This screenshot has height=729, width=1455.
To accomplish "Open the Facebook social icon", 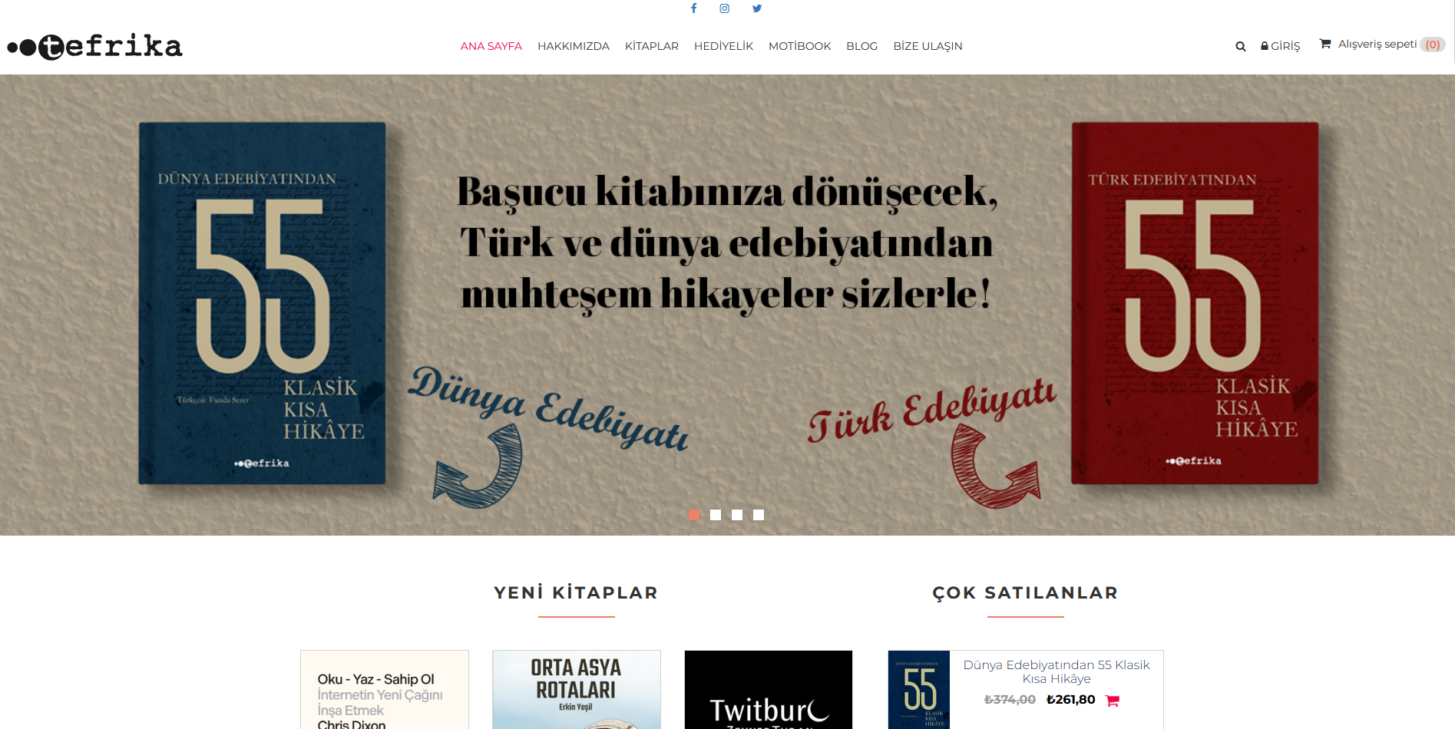I will (693, 8).
